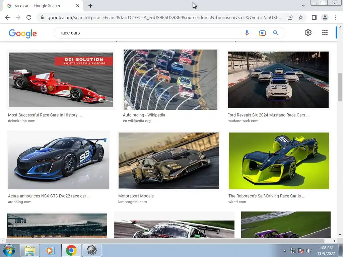Click the gear application taskbar icon
Image resolution: width=343 pixels, height=257 pixels.
click(92, 250)
